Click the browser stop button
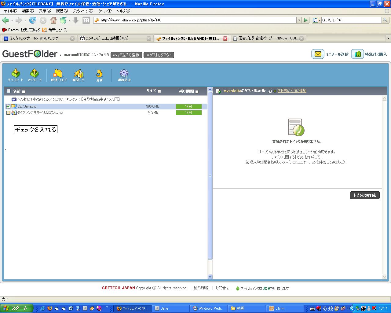 [x=43, y=20]
